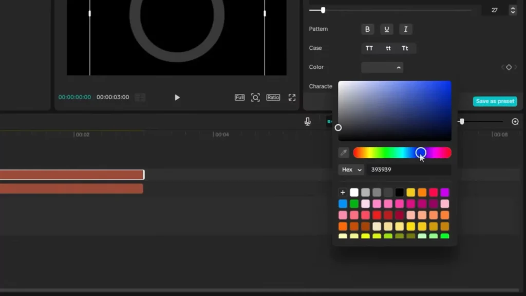The image size is (526, 296).
Task: Open the Hex color format dropdown
Action: pos(351,170)
